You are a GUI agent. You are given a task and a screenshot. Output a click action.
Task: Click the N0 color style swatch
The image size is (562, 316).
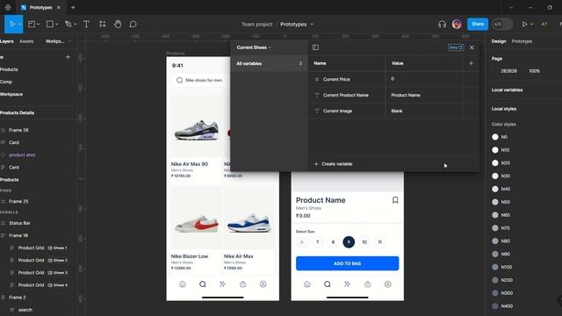[495, 137]
